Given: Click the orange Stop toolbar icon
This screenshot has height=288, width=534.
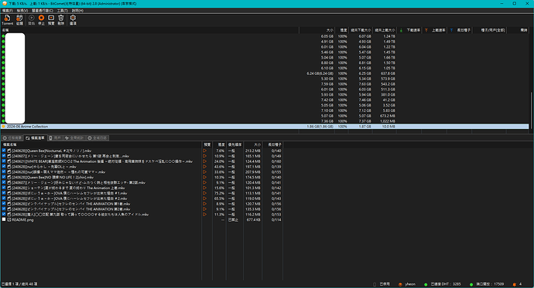Looking at the screenshot, I should tap(41, 20).
